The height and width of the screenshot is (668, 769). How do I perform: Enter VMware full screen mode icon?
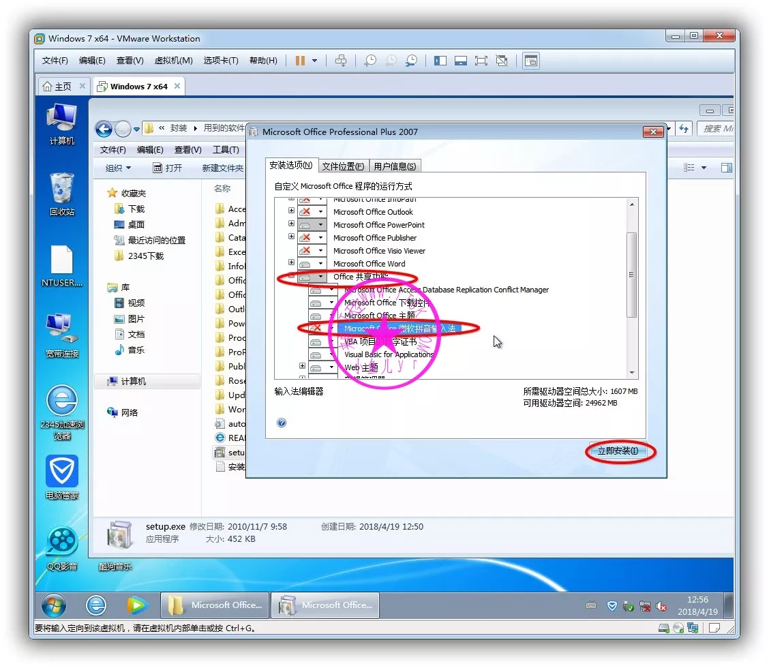point(481,61)
